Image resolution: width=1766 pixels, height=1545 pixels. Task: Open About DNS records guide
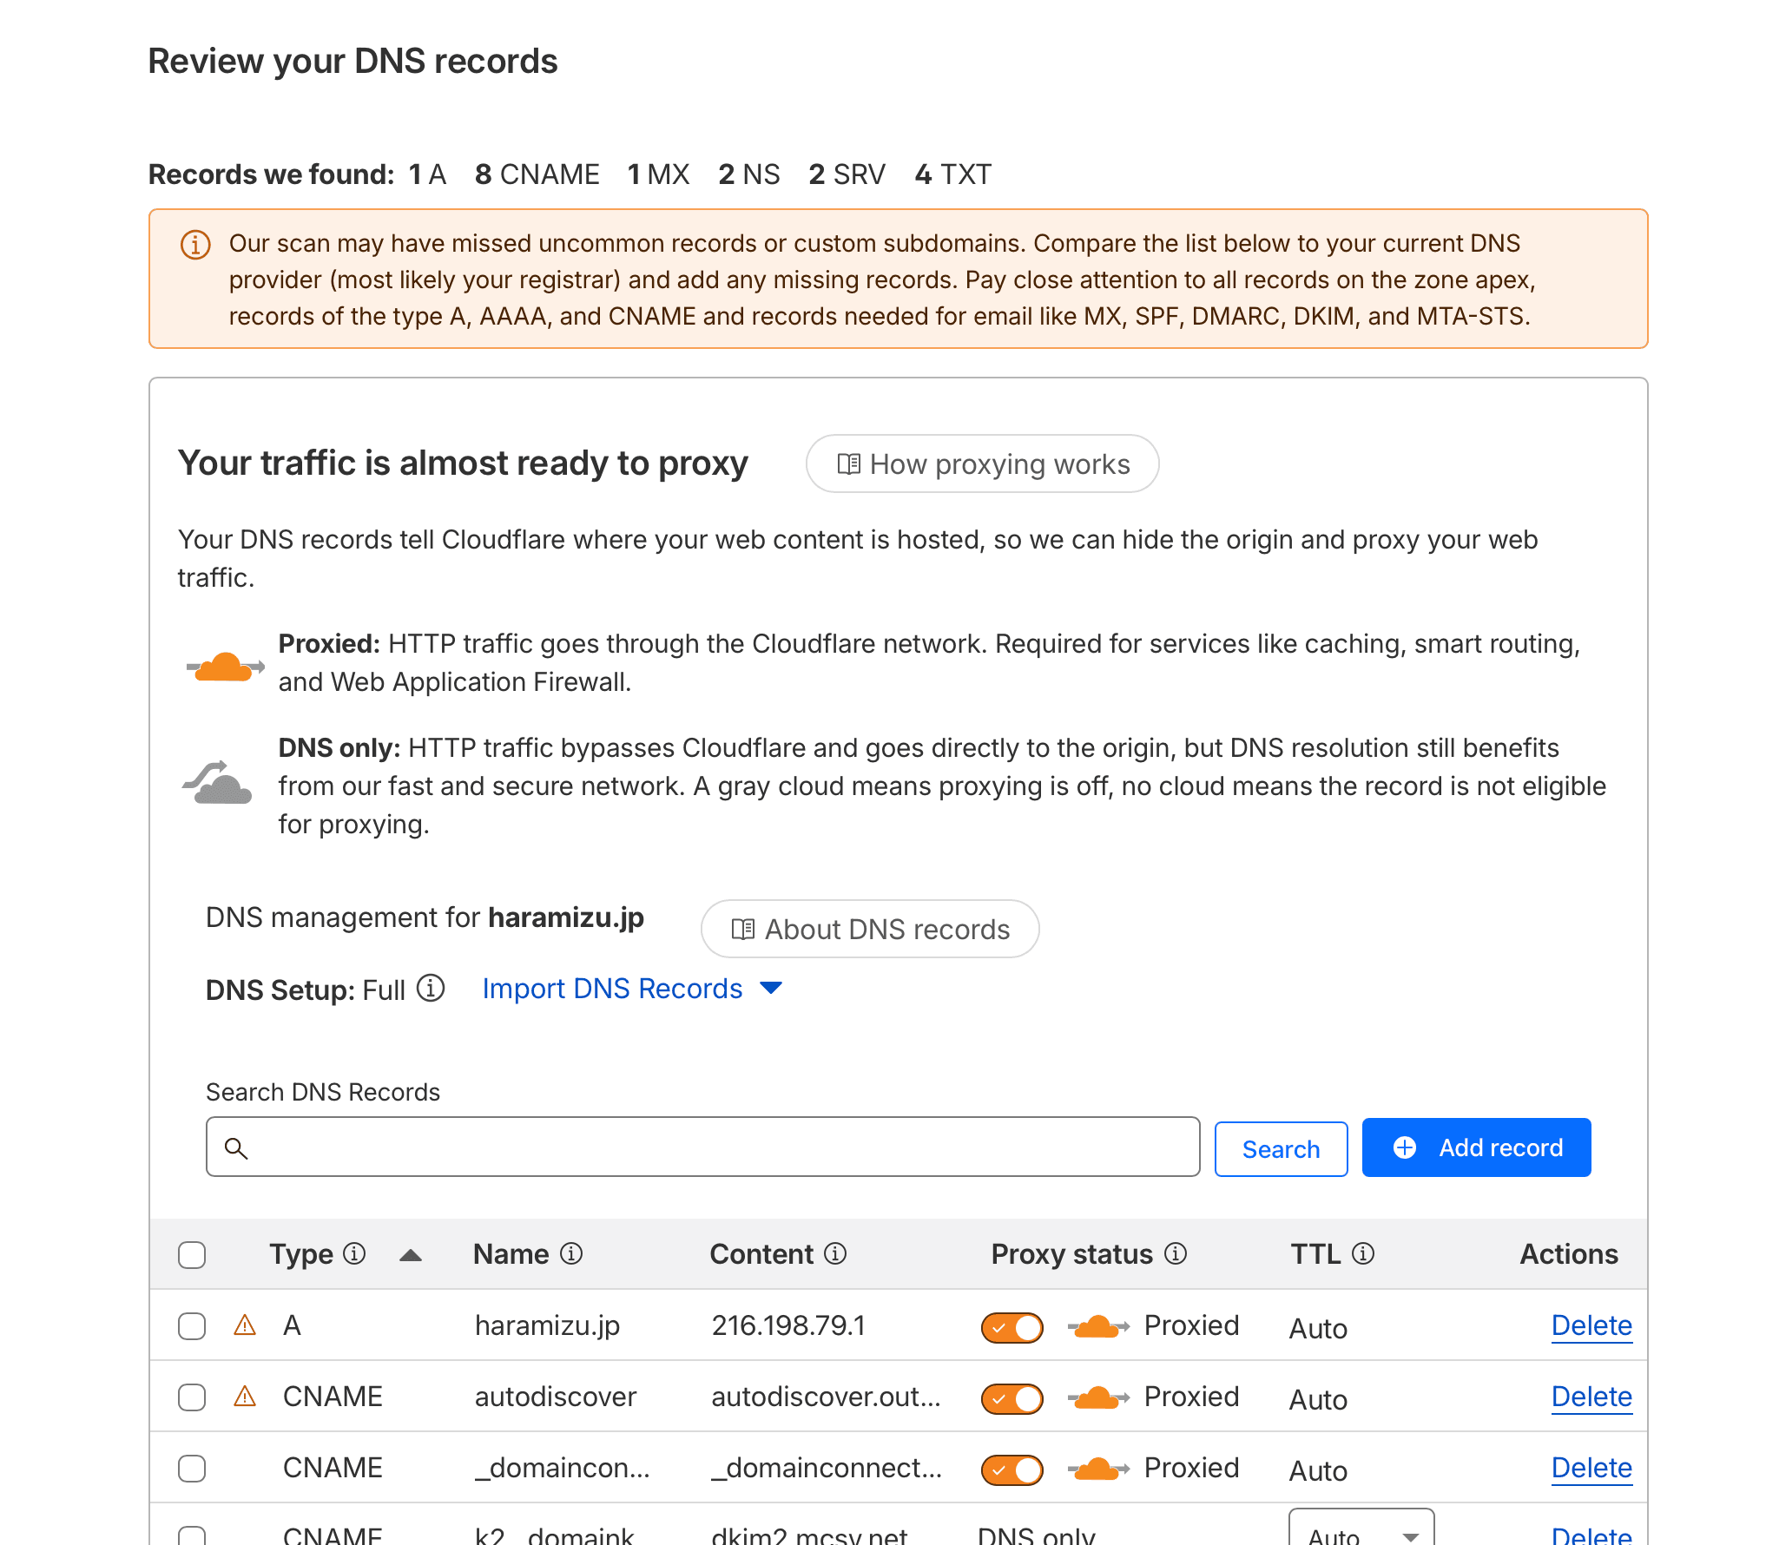[x=869, y=930]
